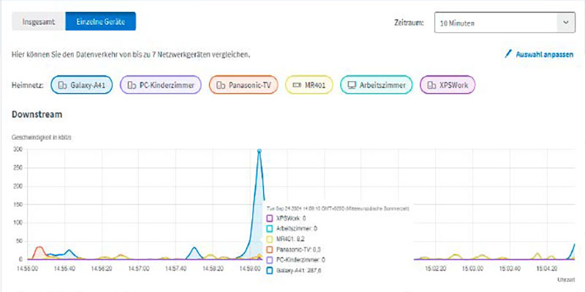
Task: Click the blue Galaxy-A41 legend swatch in the tooltip
Action: (270, 270)
